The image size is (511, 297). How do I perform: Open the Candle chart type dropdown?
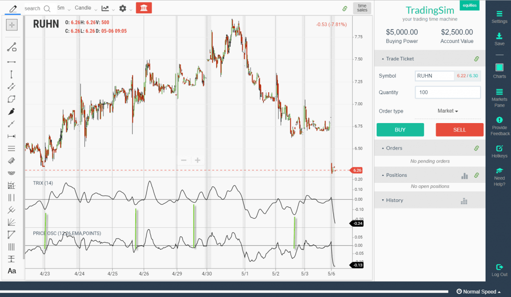(83, 8)
